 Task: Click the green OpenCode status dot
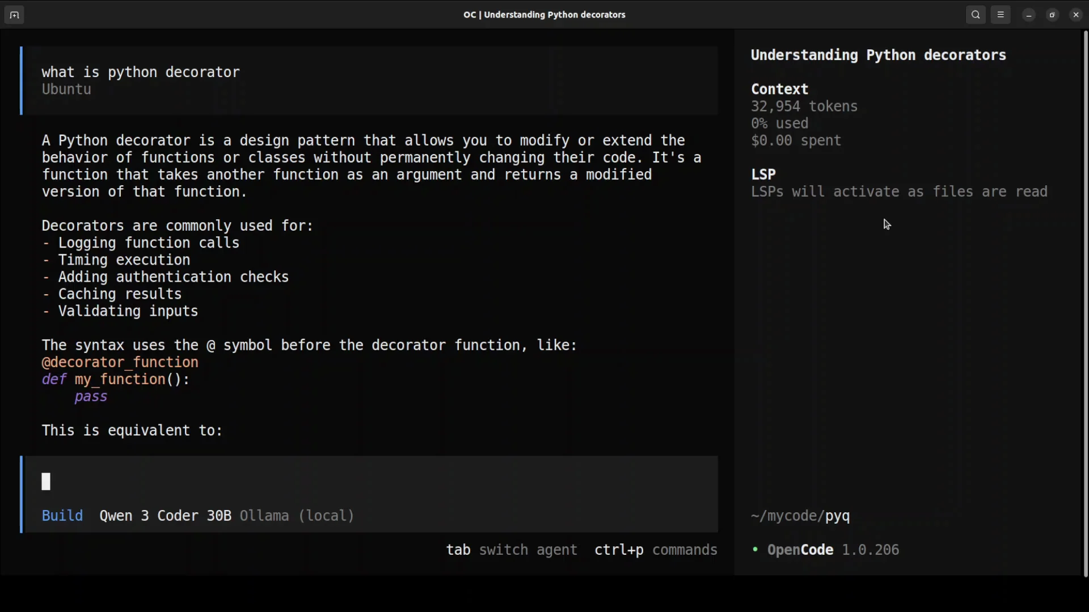[755, 550]
